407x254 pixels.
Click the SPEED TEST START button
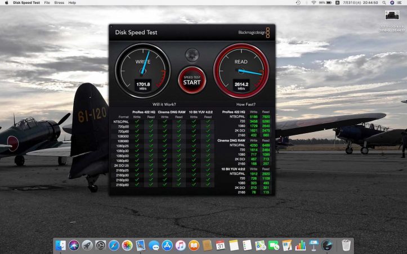(x=192, y=80)
